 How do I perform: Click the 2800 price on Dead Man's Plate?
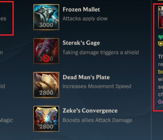tap(46, 93)
